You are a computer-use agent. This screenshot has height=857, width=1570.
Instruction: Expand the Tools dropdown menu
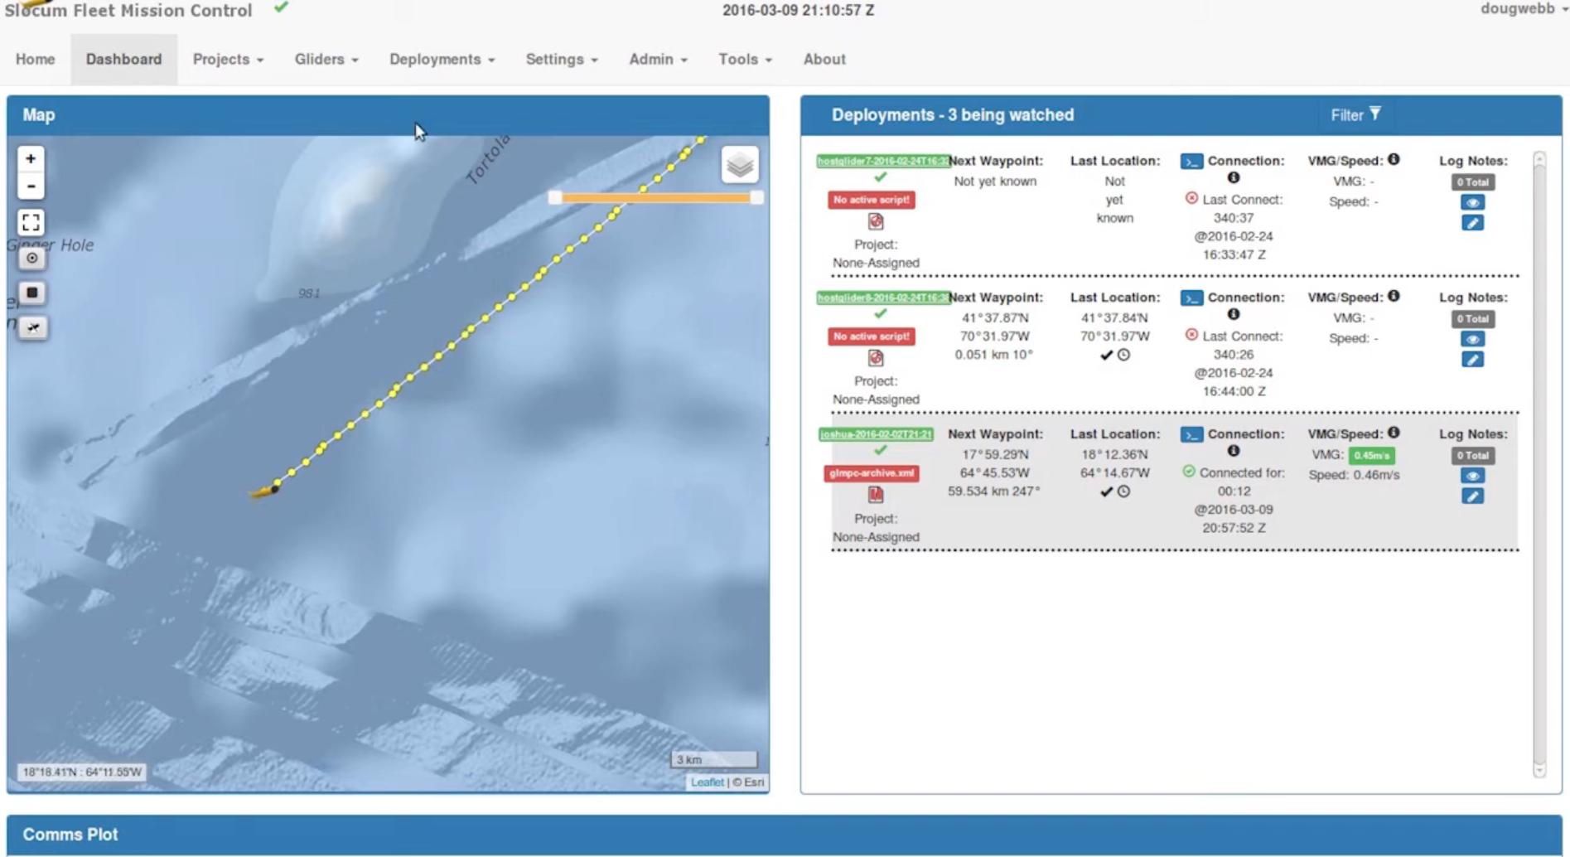pos(745,60)
